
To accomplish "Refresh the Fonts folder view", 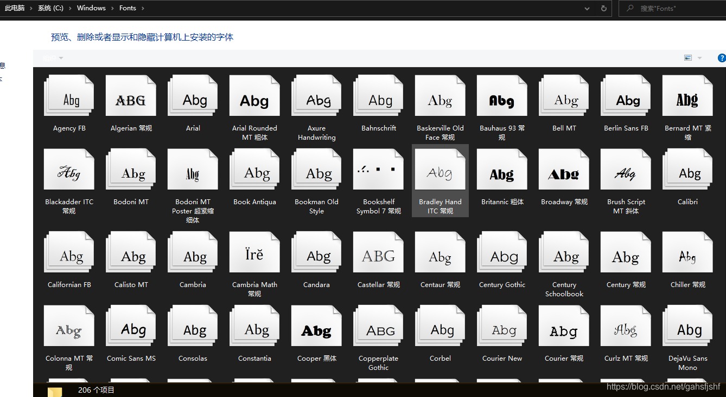I will (x=603, y=8).
